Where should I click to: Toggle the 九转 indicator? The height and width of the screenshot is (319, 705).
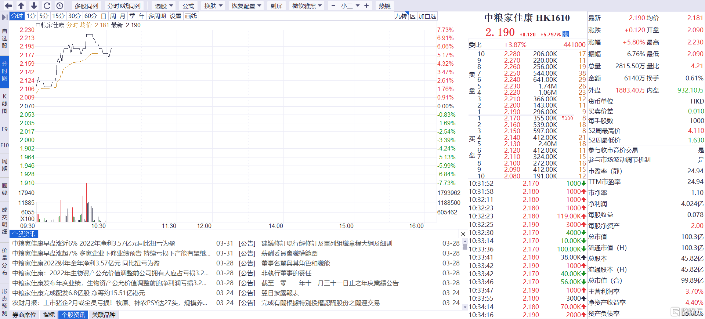coord(401,16)
